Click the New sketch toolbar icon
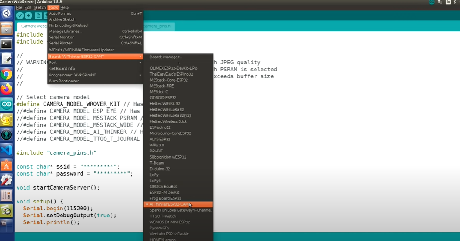This screenshot has width=460, height=241. [x=38, y=16]
